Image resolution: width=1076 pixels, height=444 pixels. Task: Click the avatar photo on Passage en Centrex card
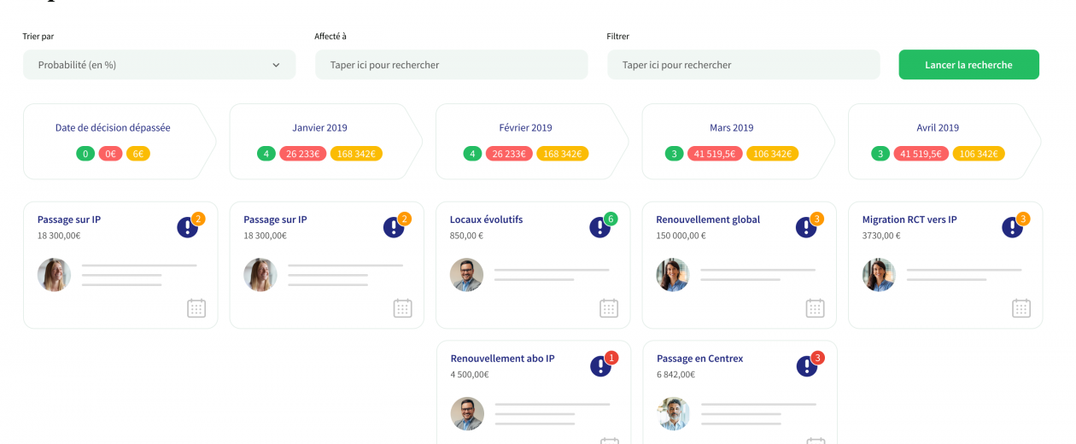(x=674, y=413)
